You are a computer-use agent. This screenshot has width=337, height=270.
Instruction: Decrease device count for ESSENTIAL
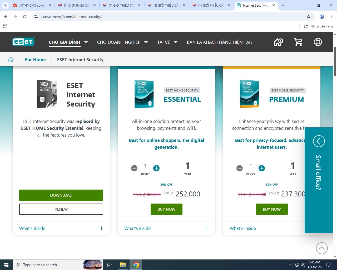pyautogui.click(x=134, y=168)
